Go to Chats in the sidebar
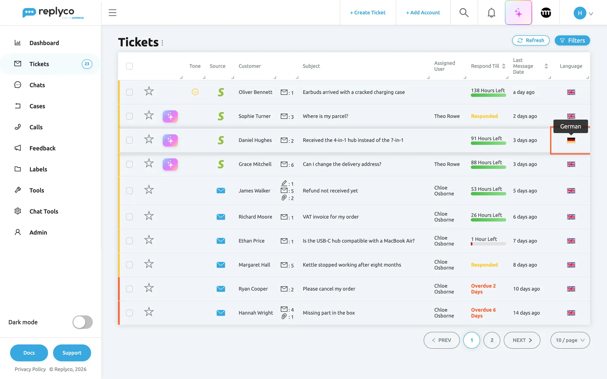 pos(37,85)
